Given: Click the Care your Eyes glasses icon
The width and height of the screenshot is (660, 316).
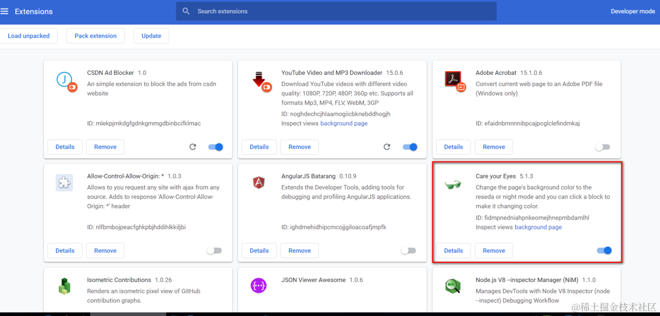Looking at the screenshot, I should click(453, 184).
